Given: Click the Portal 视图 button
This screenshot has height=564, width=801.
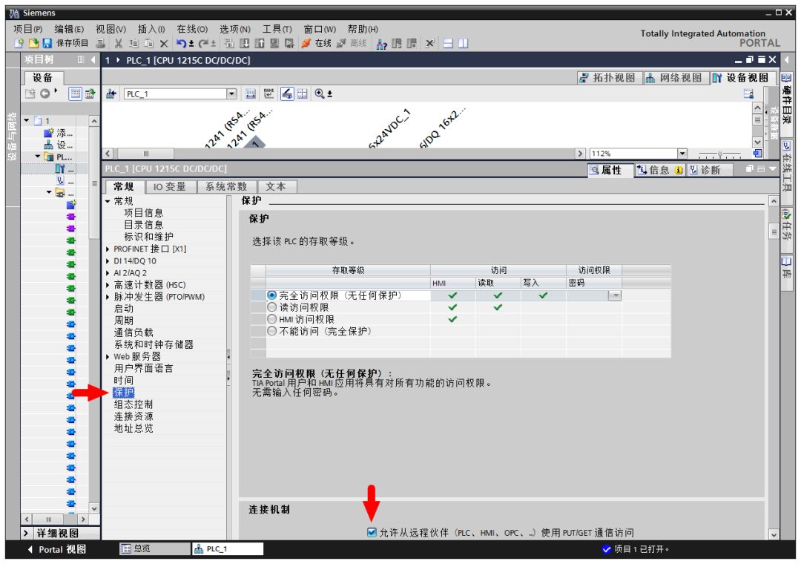Looking at the screenshot, I should pyautogui.click(x=57, y=549).
